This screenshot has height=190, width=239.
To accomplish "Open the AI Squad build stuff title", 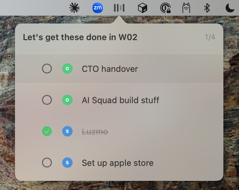I will (120, 100).
